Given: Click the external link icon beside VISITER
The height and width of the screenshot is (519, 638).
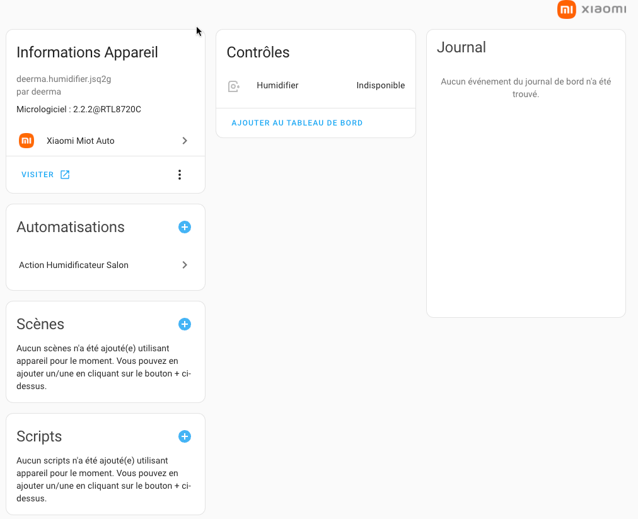Looking at the screenshot, I should (65, 175).
